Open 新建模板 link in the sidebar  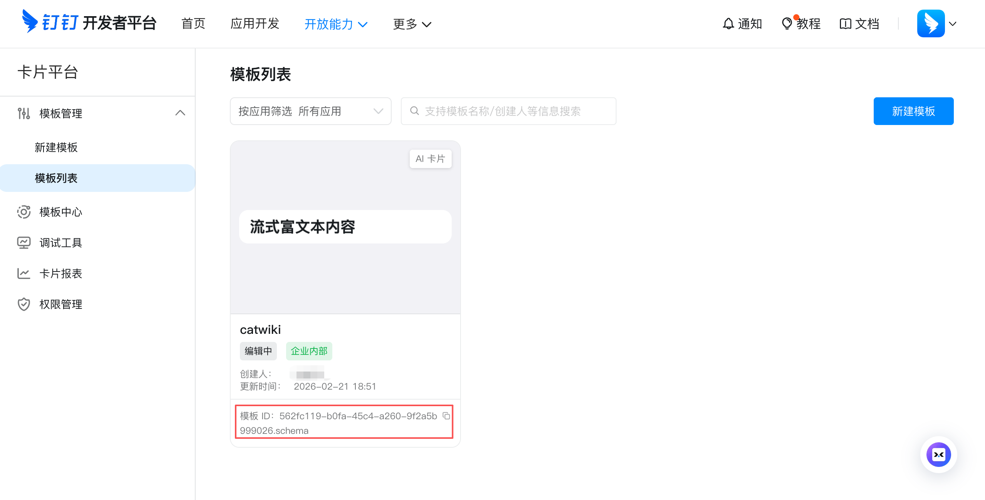coord(56,147)
